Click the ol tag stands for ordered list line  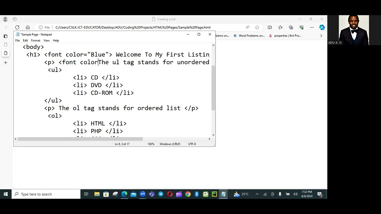(121, 108)
